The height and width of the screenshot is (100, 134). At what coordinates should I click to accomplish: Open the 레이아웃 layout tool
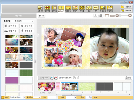tap(54, 9)
